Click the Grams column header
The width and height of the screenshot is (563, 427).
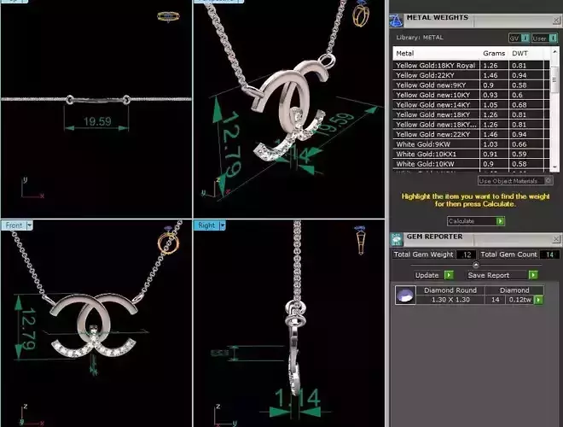click(494, 53)
